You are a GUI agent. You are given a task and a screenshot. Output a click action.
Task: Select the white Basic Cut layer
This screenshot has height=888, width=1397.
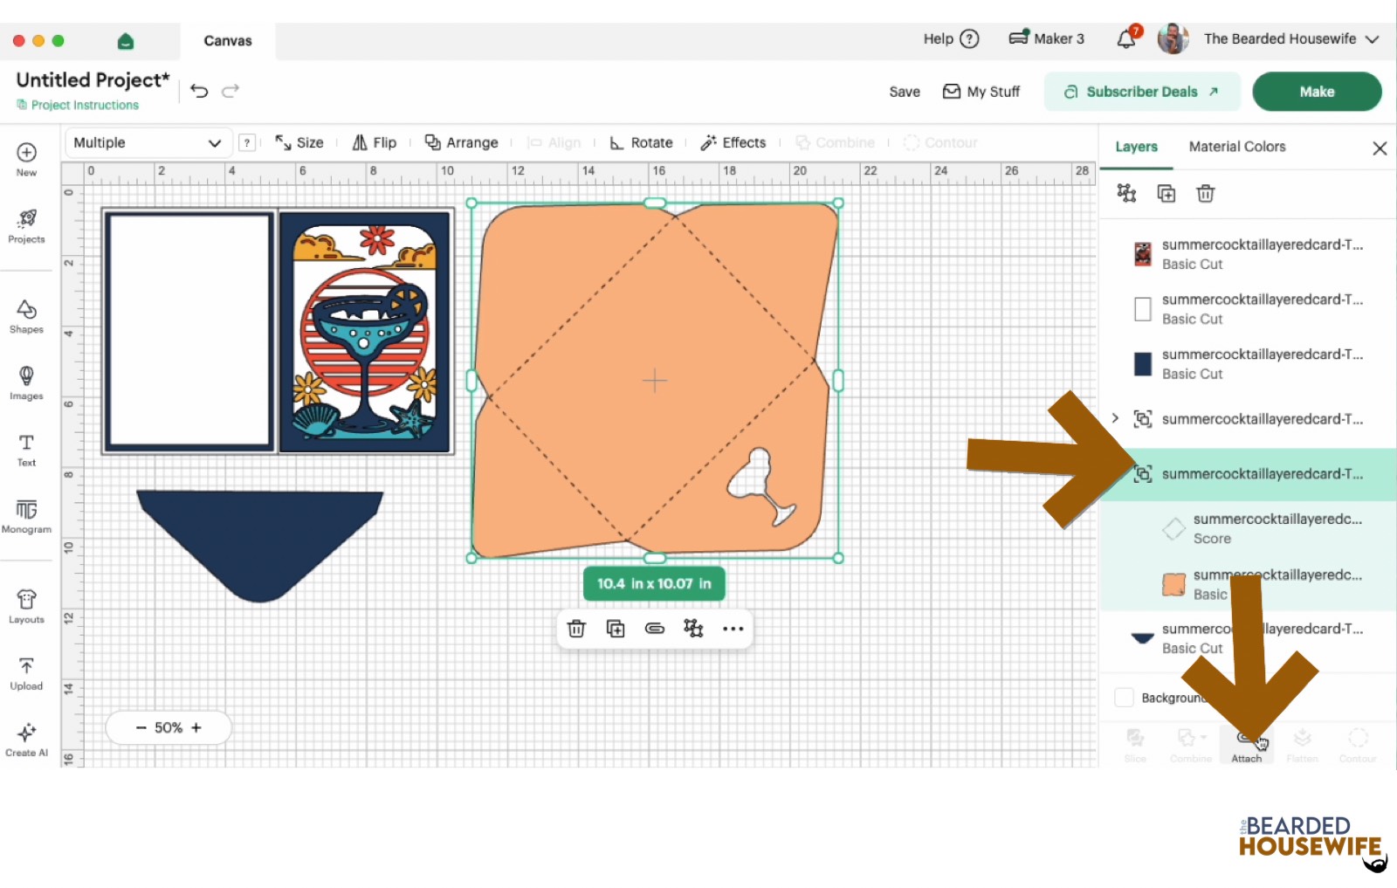point(1248,309)
